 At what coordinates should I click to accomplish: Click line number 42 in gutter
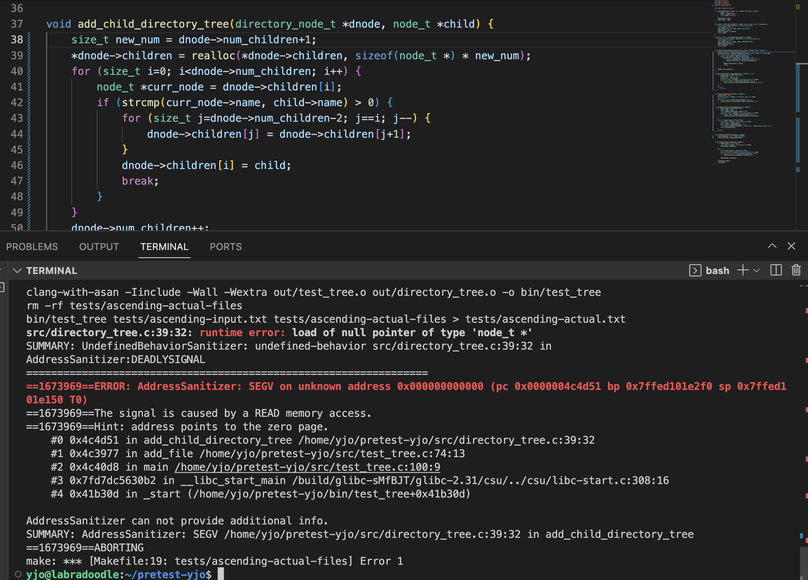17,102
